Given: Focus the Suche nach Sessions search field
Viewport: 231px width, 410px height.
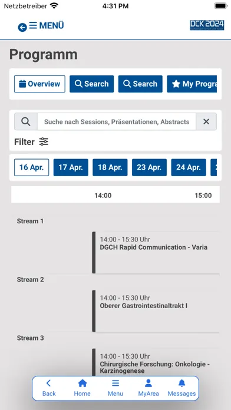Looking at the screenshot, I should [117, 121].
